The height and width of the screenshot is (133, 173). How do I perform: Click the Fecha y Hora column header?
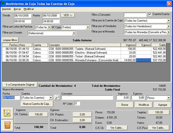(x=17, y=45)
